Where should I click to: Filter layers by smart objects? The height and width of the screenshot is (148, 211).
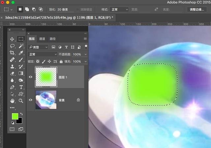[x=79, y=47]
